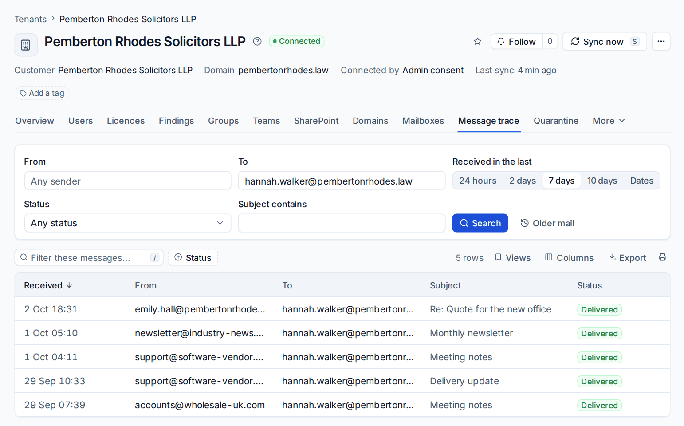Open the Findings tab
This screenshot has height=426, width=684.
[x=177, y=121]
